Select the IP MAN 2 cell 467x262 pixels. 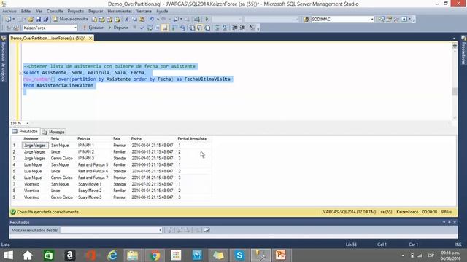tap(86, 152)
